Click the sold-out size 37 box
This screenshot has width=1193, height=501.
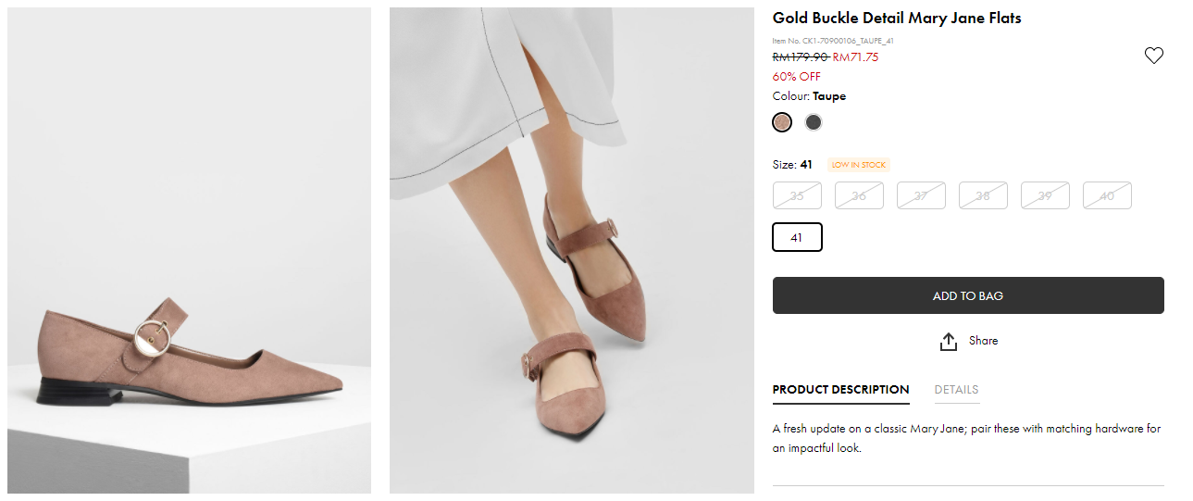921,195
